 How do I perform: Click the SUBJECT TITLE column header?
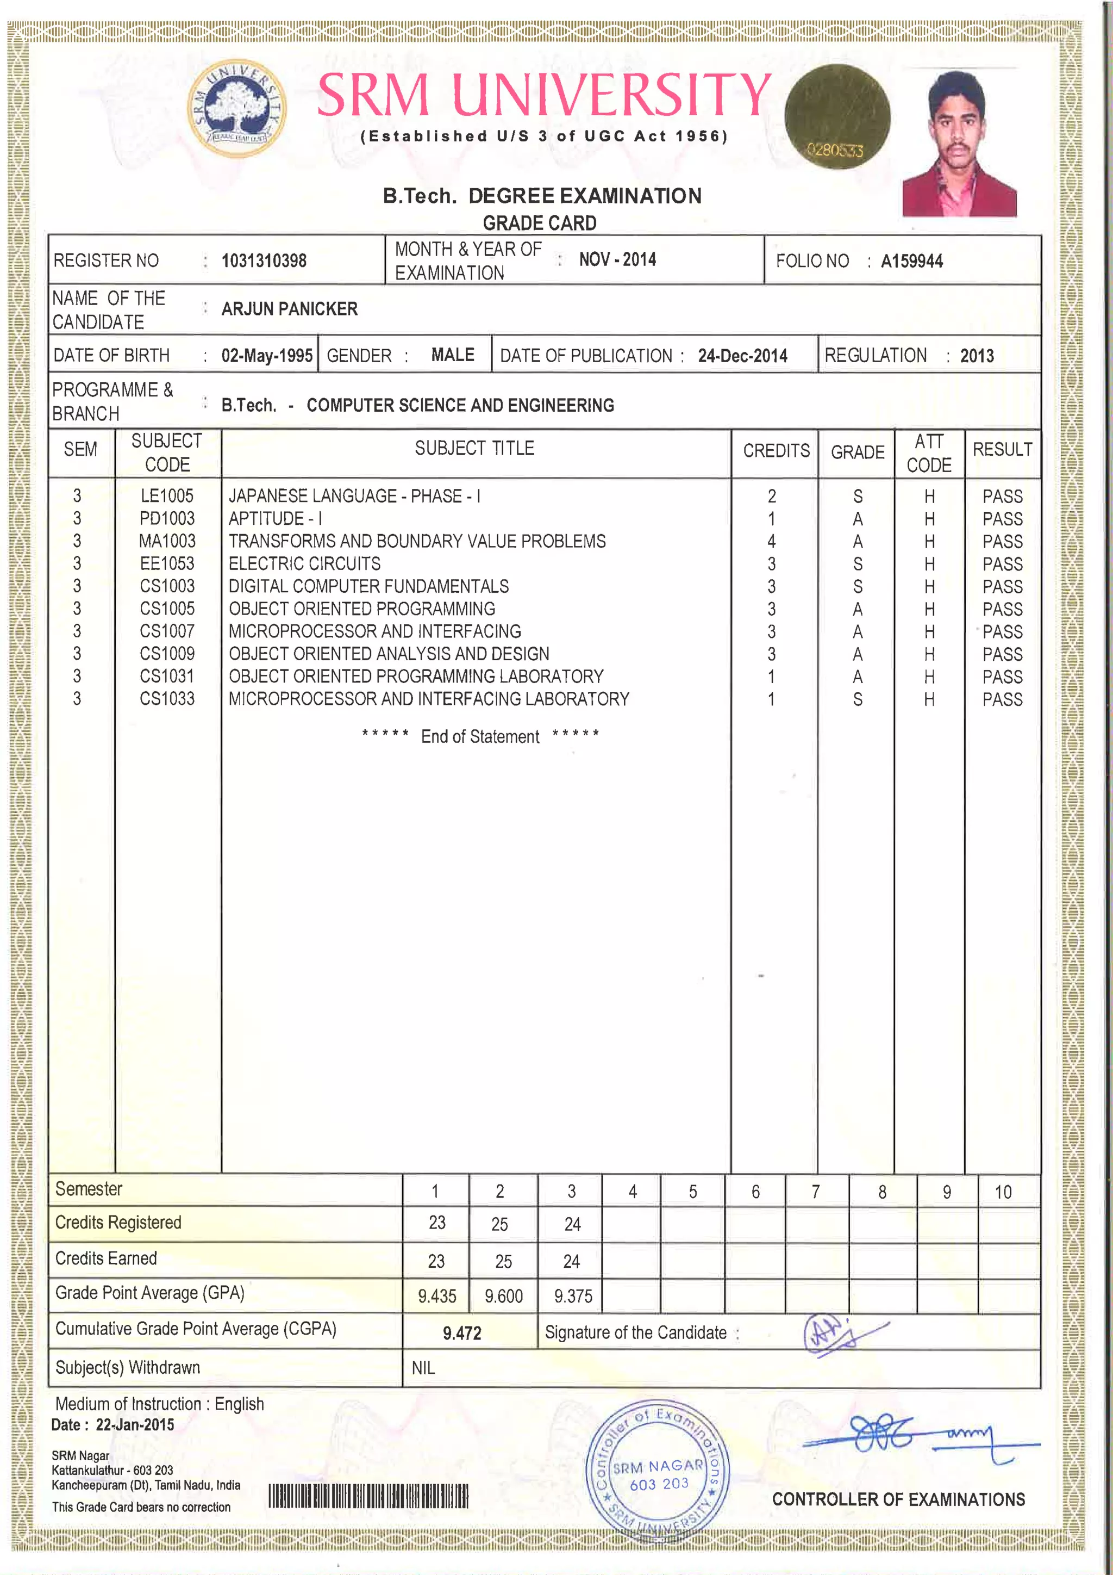[474, 449]
